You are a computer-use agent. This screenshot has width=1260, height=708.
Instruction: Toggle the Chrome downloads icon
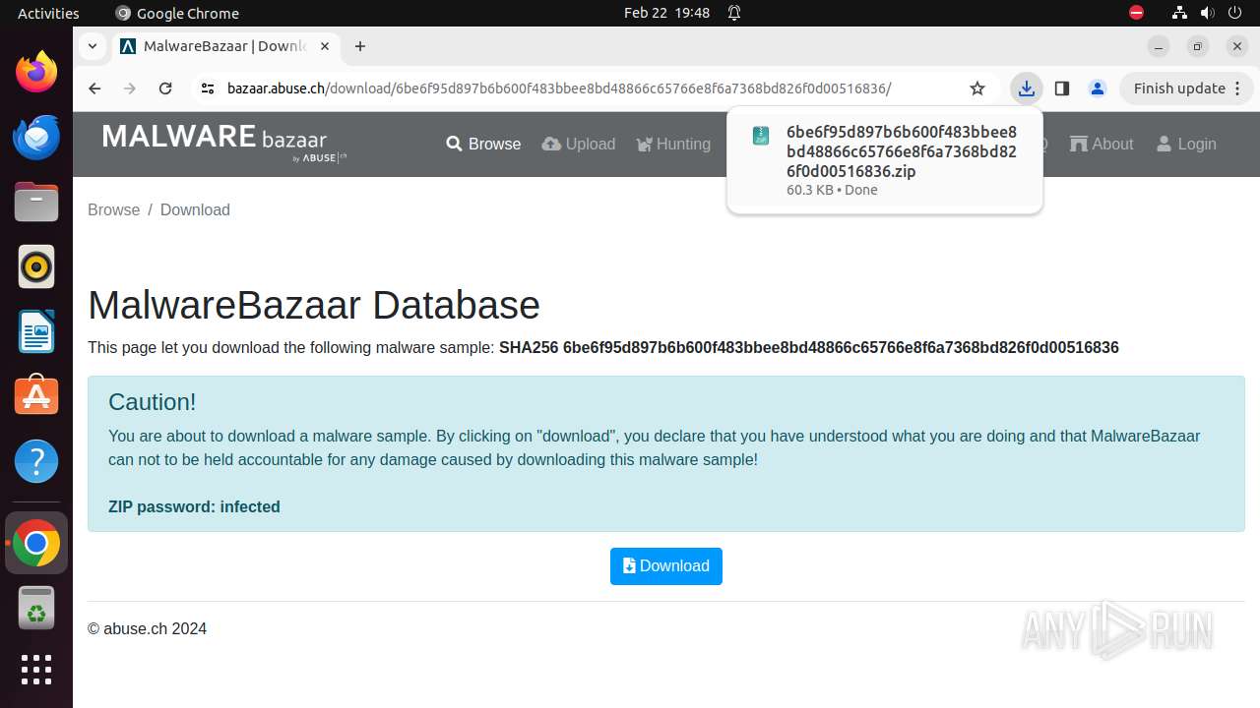tap(1027, 88)
